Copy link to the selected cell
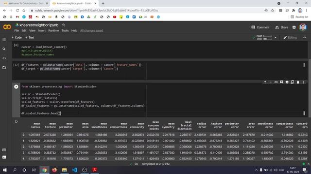The width and height of the screenshot is (311, 174). pyautogui.click(x=276, y=82)
